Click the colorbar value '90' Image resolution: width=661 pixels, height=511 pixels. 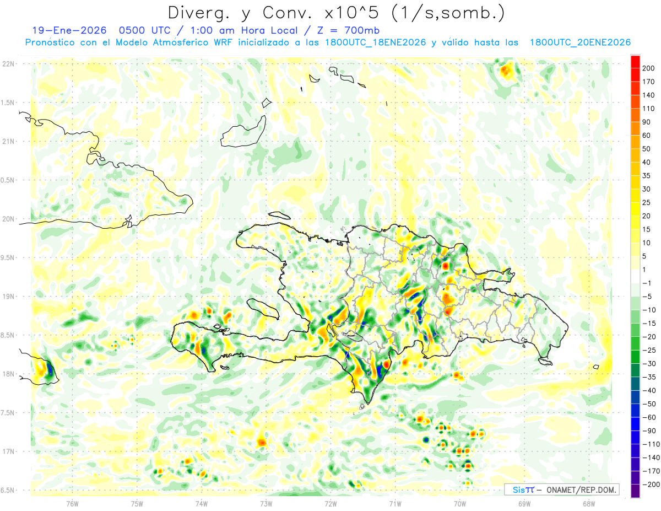[x=647, y=122]
